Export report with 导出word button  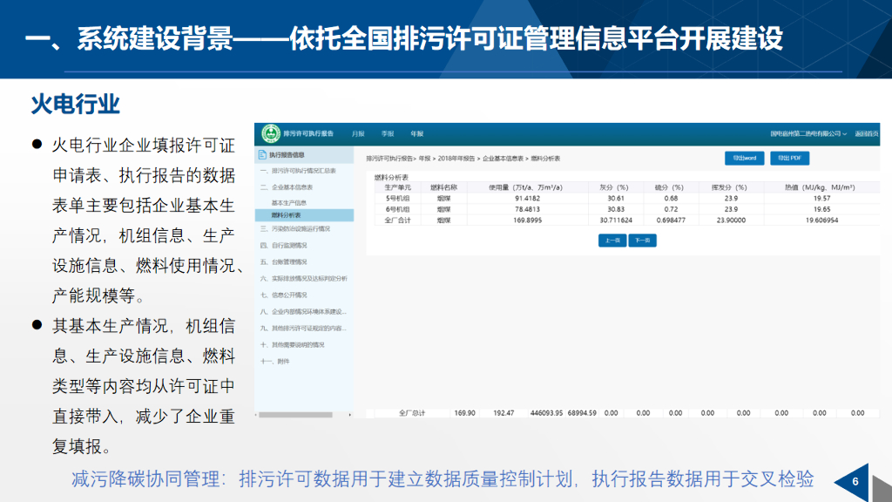pos(744,158)
